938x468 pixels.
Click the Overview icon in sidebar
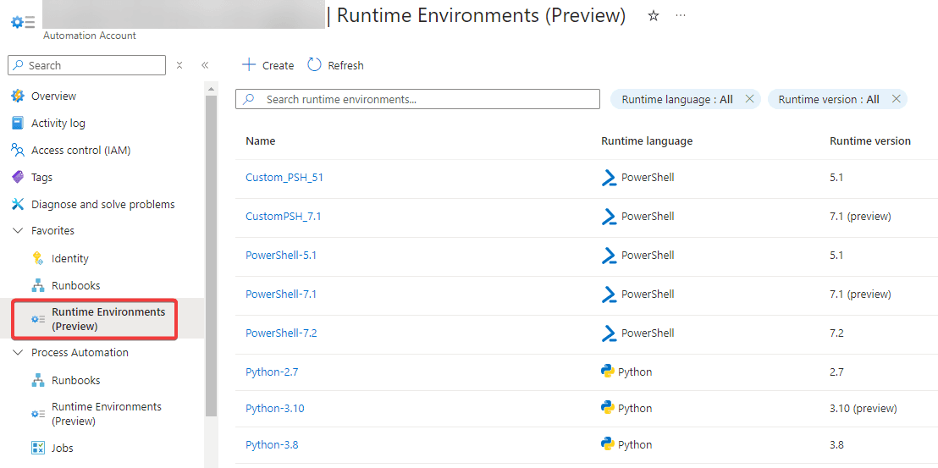18,96
